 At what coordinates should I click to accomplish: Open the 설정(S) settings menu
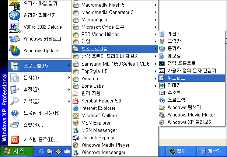(x=40, y=90)
